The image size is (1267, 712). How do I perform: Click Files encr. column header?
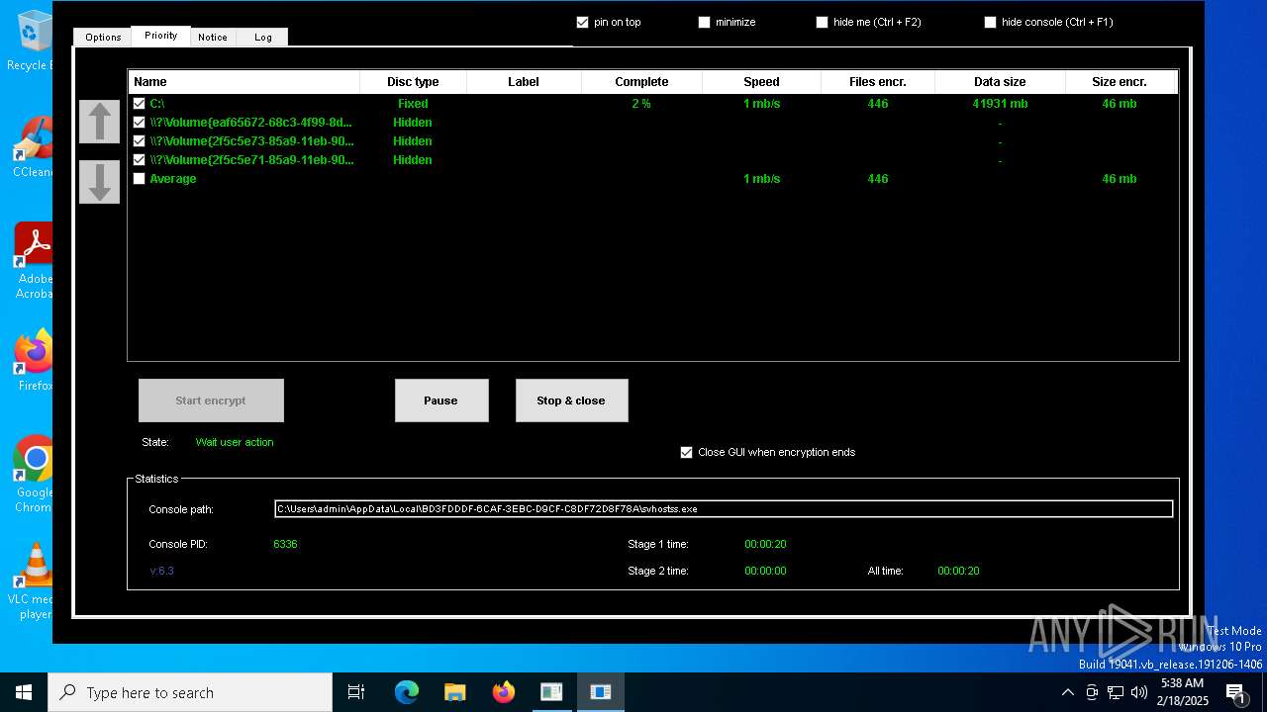pyautogui.click(x=877, y=82)
